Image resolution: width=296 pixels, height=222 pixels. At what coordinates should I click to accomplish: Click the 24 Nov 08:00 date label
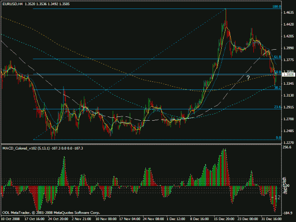[153, 219]
